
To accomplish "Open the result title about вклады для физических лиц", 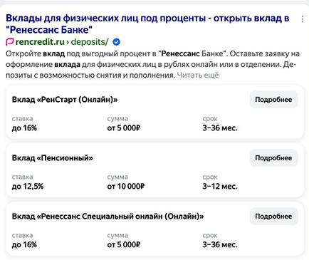I will 147,24.
